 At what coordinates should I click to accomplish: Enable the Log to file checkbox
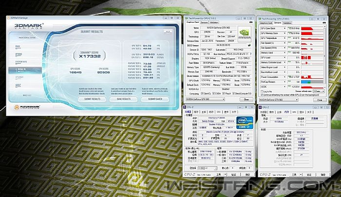point(261,91)
